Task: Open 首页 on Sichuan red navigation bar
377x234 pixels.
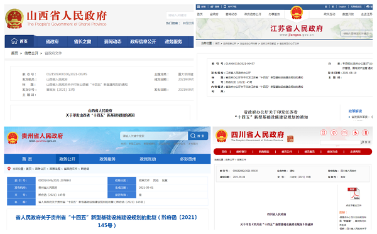Action: coord(224,152)
